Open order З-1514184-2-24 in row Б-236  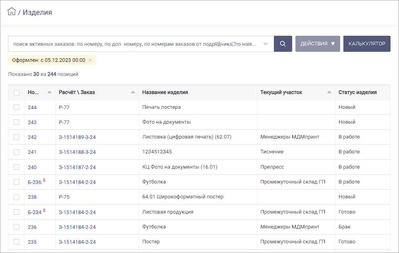(77, 182)
